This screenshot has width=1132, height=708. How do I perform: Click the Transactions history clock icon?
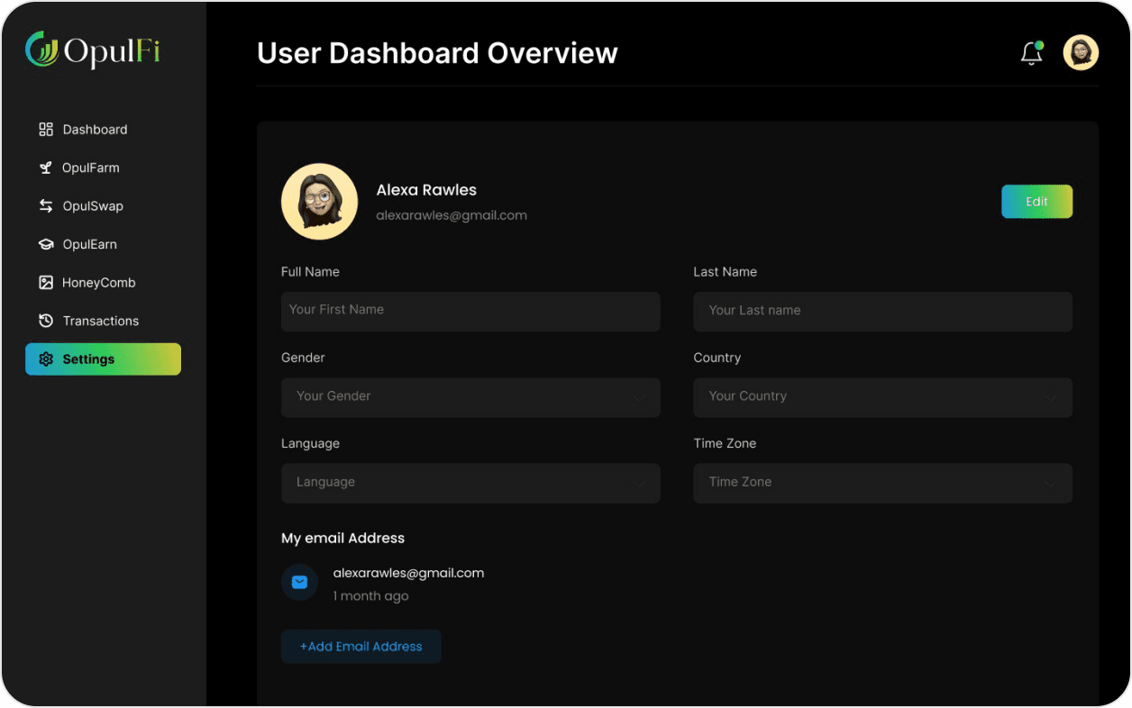click(46, 321)
